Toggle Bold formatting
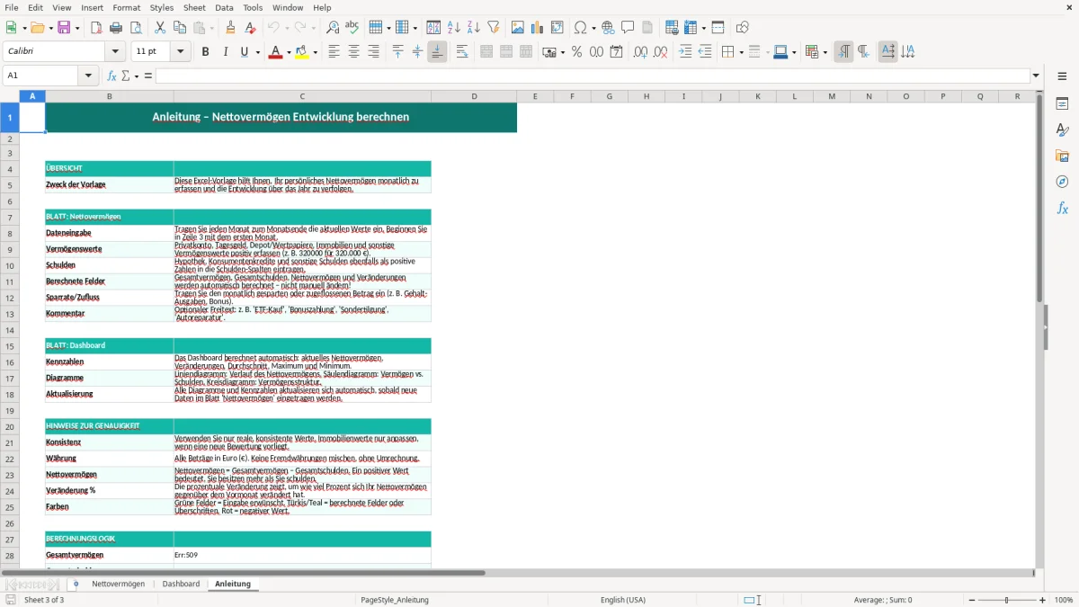1079x607 pixels. 205,52
